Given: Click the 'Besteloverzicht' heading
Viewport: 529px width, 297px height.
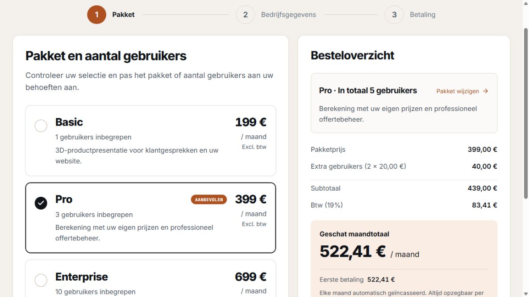Looking at the screenshot, I should coord(352,56).
